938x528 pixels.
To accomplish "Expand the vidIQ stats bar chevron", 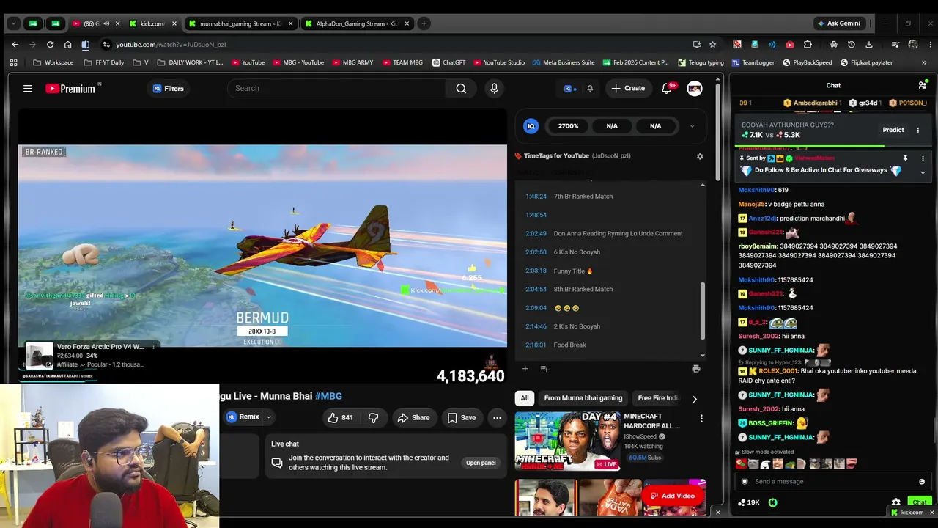I will [692, 126].
